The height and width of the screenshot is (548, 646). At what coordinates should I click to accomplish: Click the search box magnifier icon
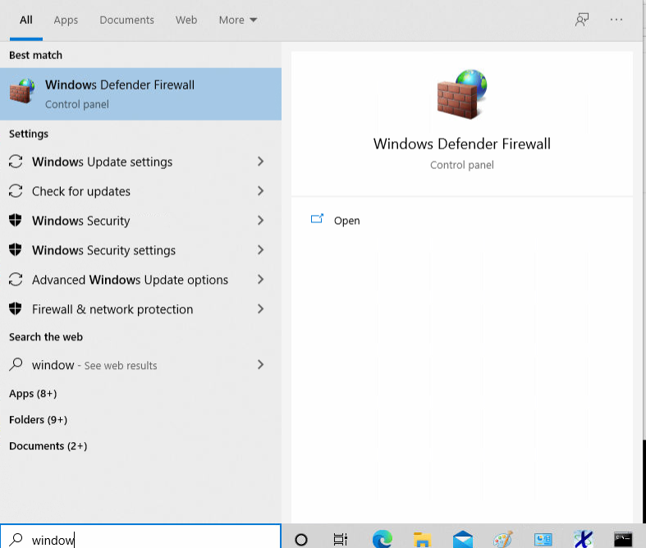tap(16, 539)
